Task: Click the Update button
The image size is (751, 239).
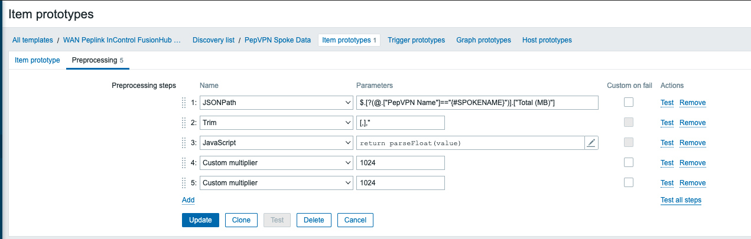Action: coord(200,220)
